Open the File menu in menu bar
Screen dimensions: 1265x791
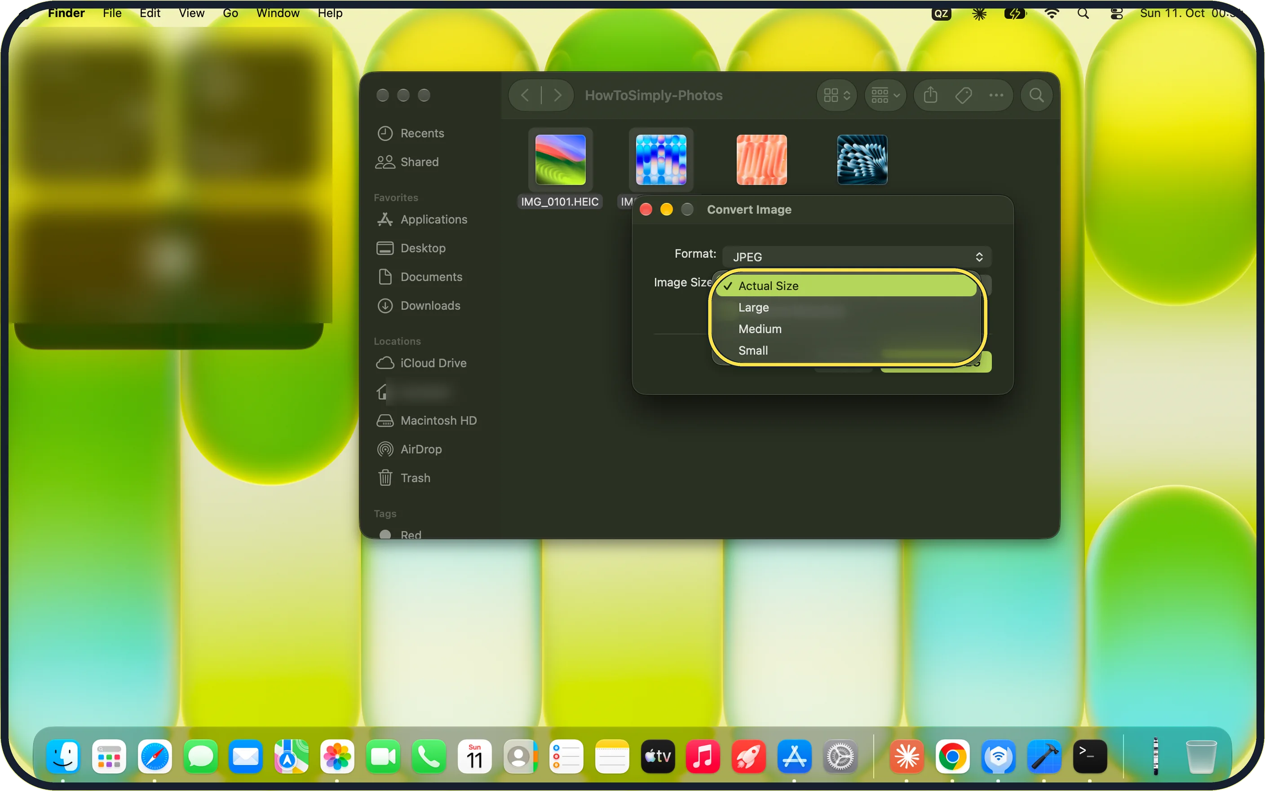point(112,13)
